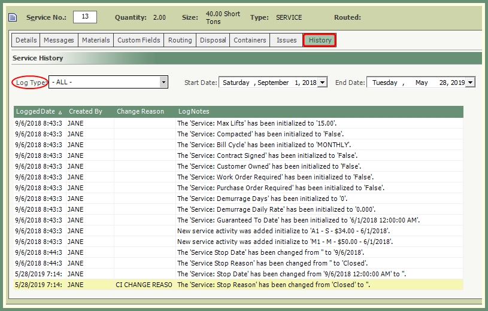The width and height of the screenshot is (488, 311).
Task: Open the End Date calendar dropdown
Action: pyautogui.click(x=470, y=83)
